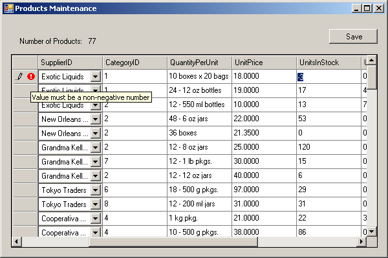Select the UnitsInStock cell containing 120
The height and width of the screenshot is (258, 388).
click(328, 147)
